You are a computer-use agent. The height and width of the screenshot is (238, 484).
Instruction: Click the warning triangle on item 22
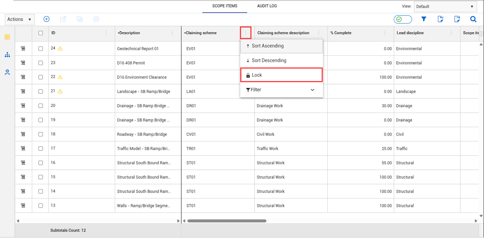tap(60, 77)
